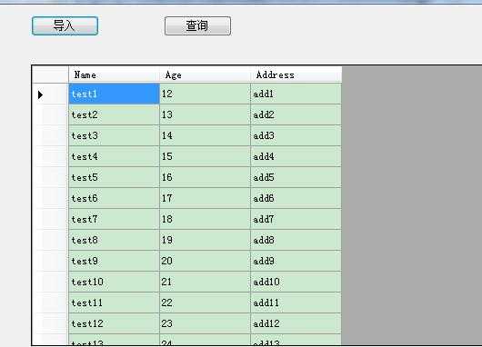
Task: Select the test11 name cell
Action: tap(114, 302)
